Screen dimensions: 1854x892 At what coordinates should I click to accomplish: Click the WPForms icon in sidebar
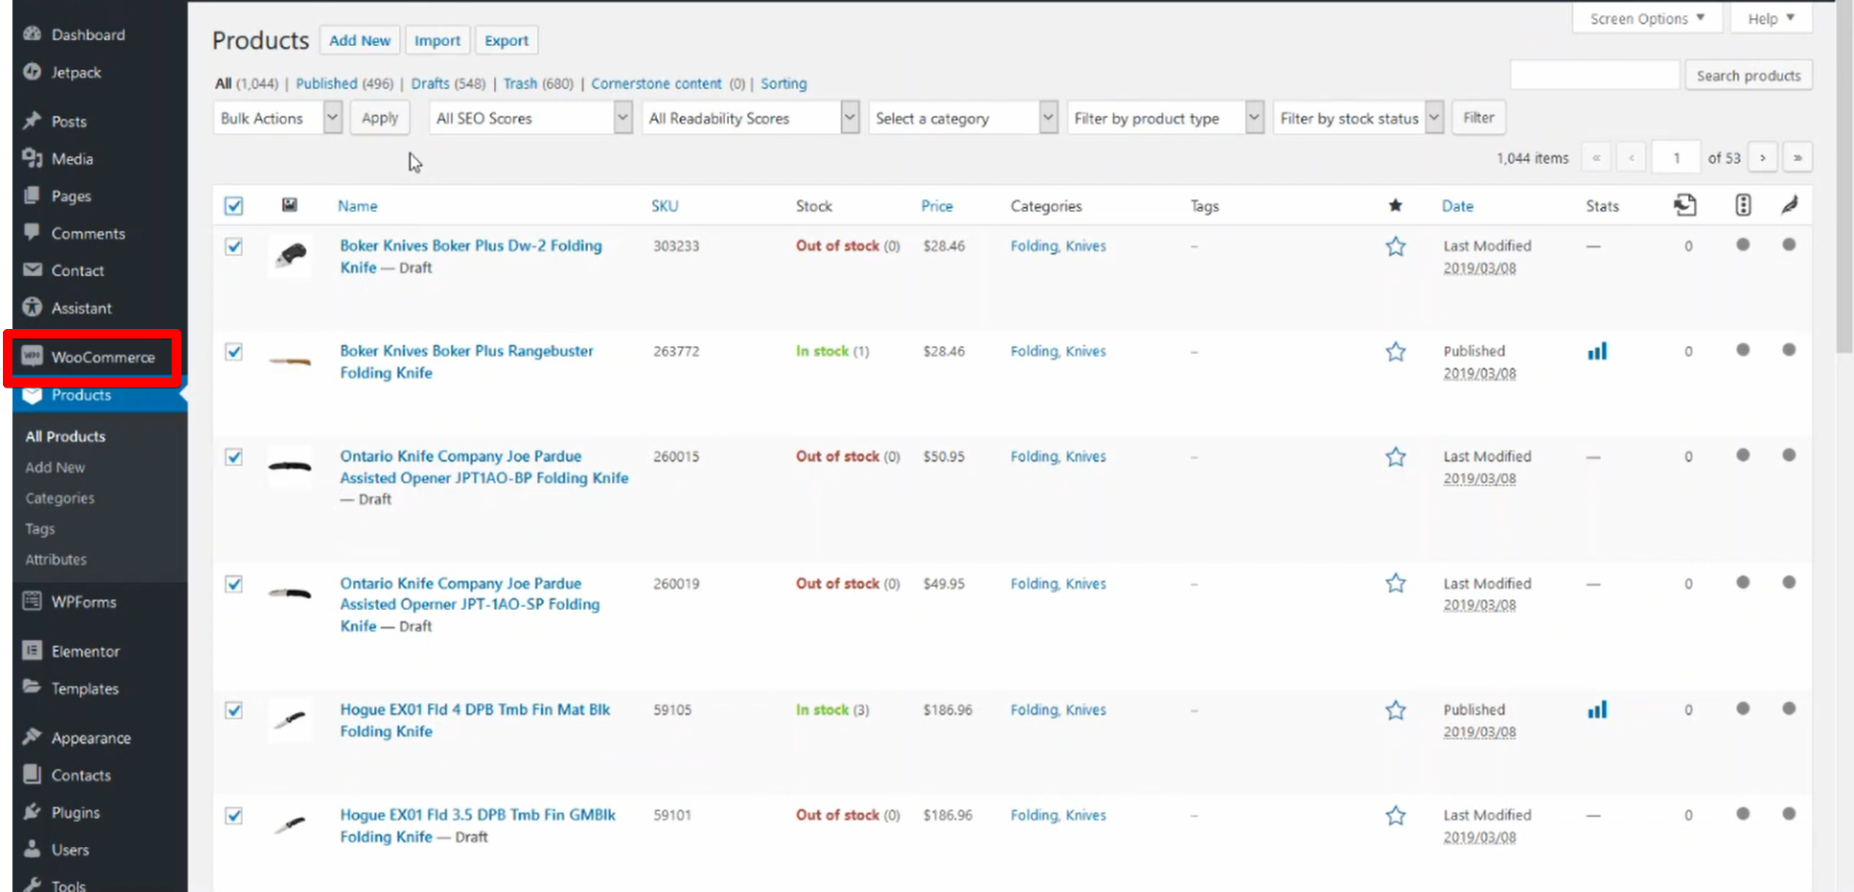tap(33, 601)
